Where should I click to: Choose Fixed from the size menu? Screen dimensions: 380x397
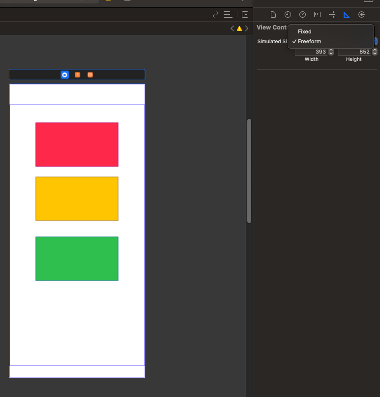tap(305, 31)
